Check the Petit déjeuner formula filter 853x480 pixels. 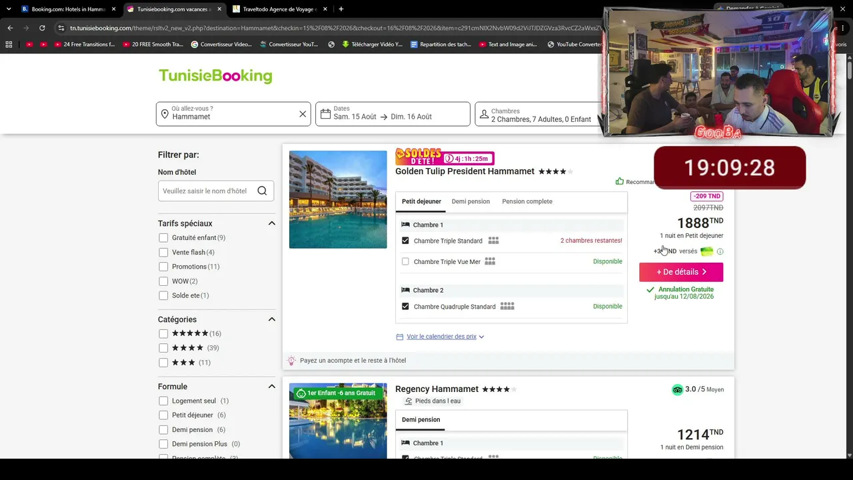coord(163,415)
